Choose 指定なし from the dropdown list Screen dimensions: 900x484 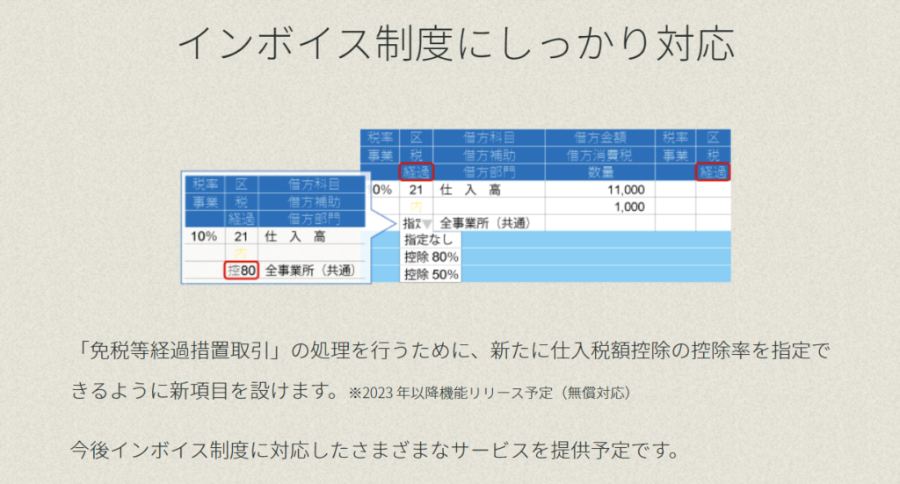point(431,240)
